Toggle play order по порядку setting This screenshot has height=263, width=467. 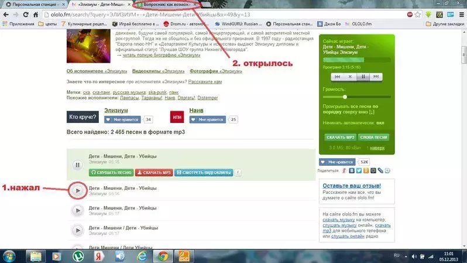(351, 109)
